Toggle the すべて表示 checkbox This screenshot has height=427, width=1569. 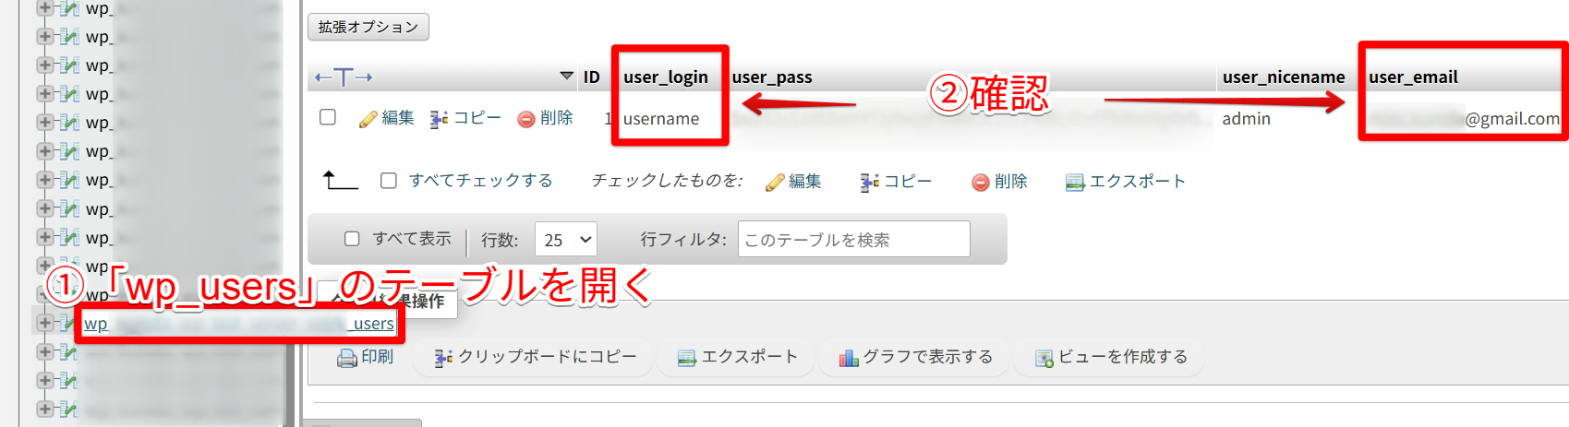(x=352, y=239)
